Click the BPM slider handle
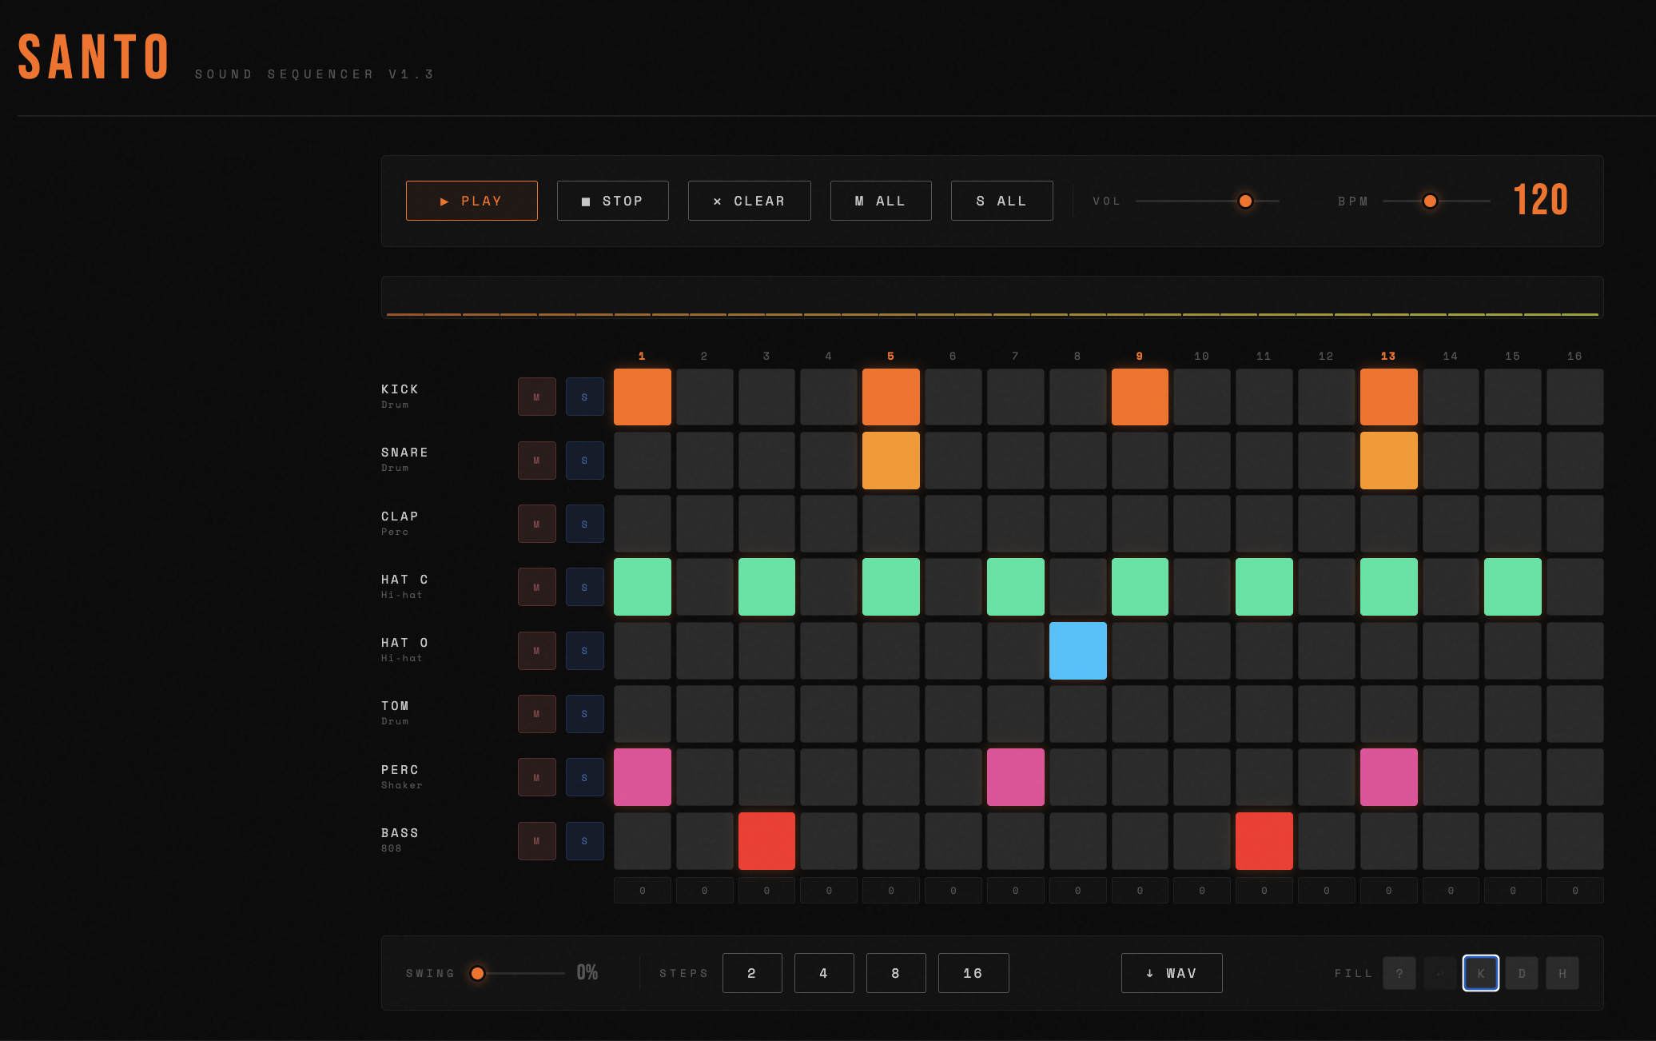 [x=1430, y=201]
